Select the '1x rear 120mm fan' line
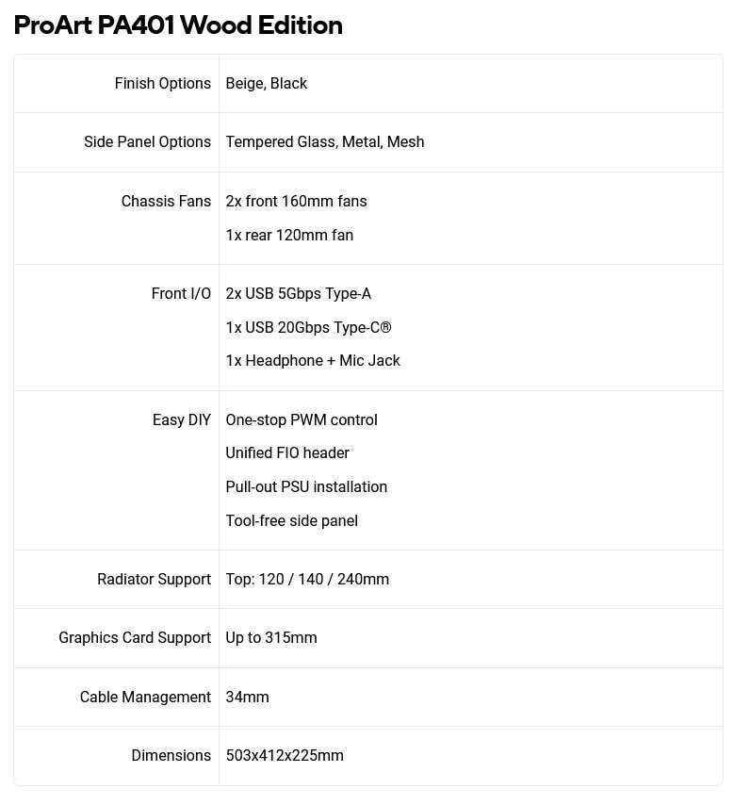The width and height of the screenshot is (734, 805). click(289, 236)
